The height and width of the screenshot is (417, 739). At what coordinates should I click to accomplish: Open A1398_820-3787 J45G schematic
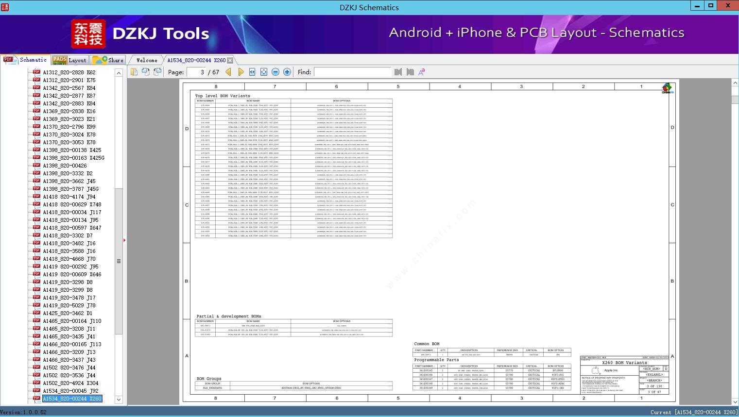70,189
